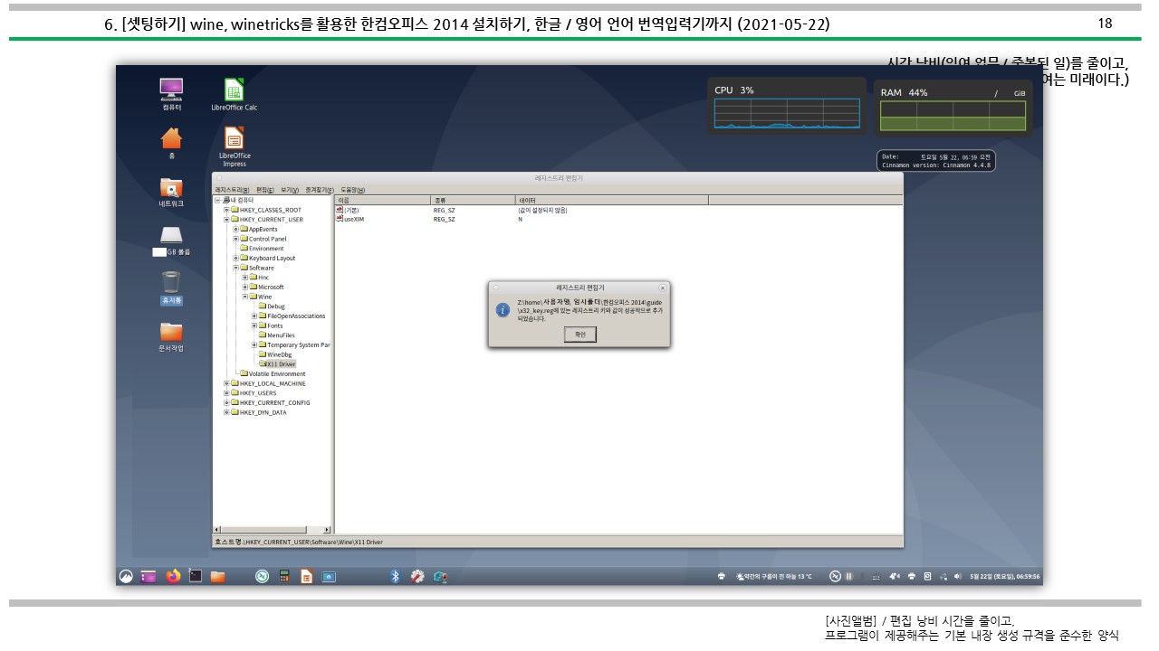The width and height of the screenshot is (1159, 651).
Task: Click the tree scrollbar left arrow
Action: tap(217, 530)
